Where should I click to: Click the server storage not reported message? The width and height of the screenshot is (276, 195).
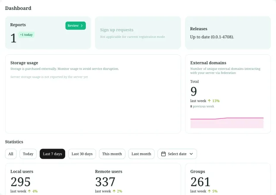pyautogui.click(x=49, y=77)
